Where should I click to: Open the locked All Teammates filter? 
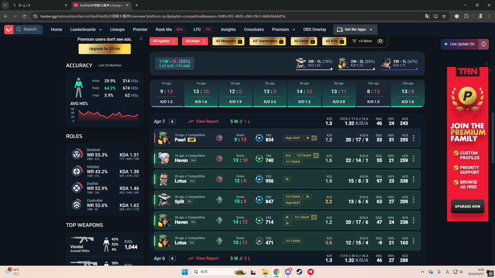[x=268, y=41]
